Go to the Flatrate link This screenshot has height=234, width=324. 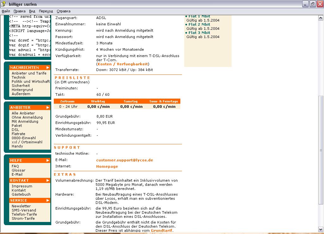pyautogui.click(x=18, y=134)
